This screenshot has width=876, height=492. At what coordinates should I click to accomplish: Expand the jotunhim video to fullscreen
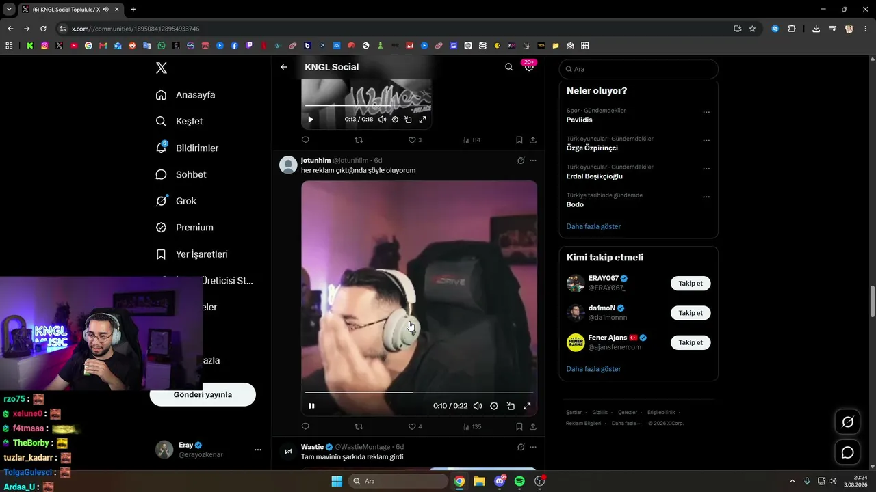point(527,406)
